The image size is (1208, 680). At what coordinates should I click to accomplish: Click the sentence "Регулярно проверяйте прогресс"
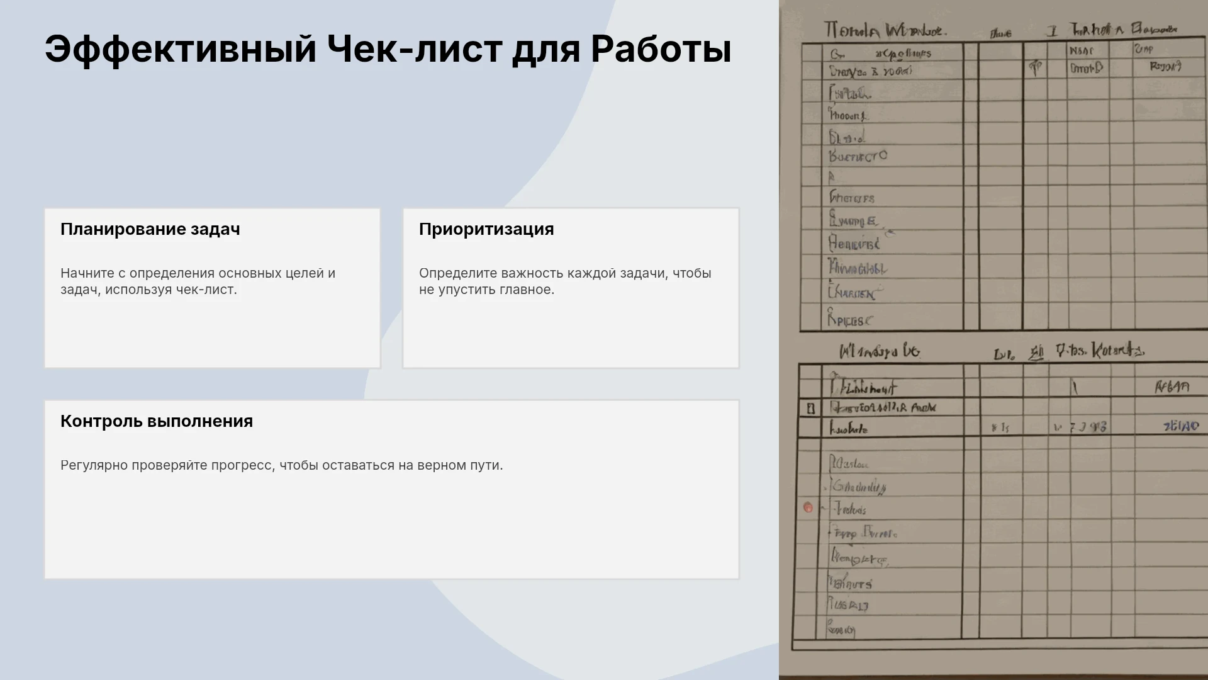[x=282, y=465]
